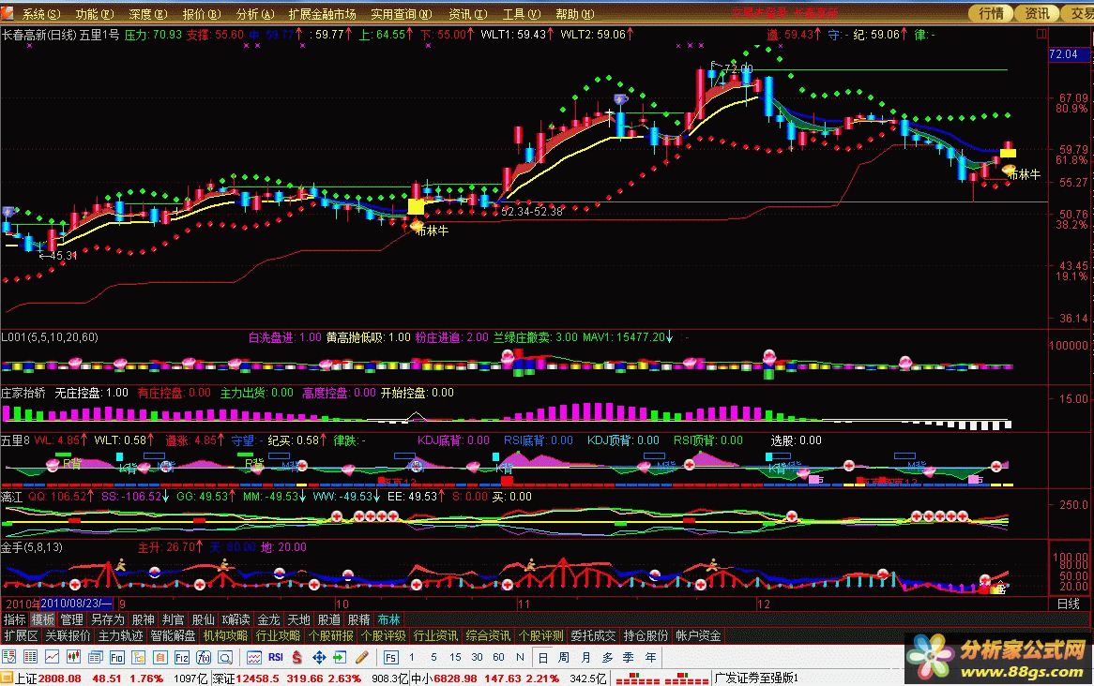This screenshot has height=686, width=1094.
Task: Switch to 15-minute period
Action: tap(455, 658)
